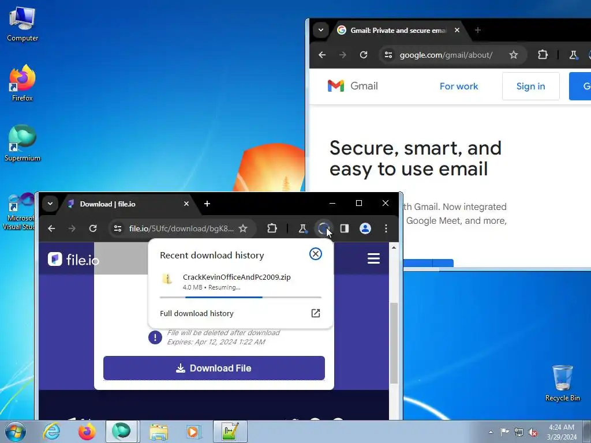Show hidden system tray icons
591x443 pixels.
click(491, 432)
